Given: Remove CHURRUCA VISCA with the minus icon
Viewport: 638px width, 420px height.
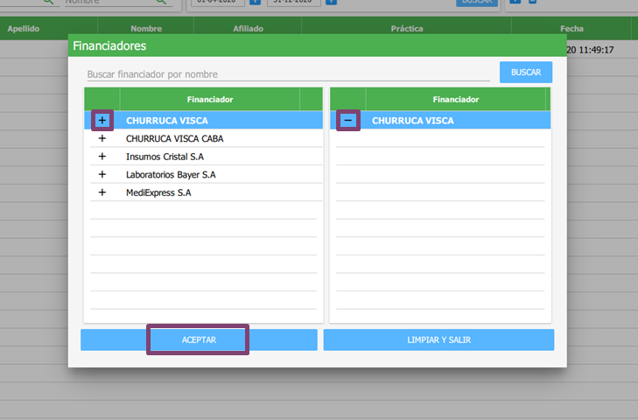Looking at the screenshot, I should coord(348,121).
